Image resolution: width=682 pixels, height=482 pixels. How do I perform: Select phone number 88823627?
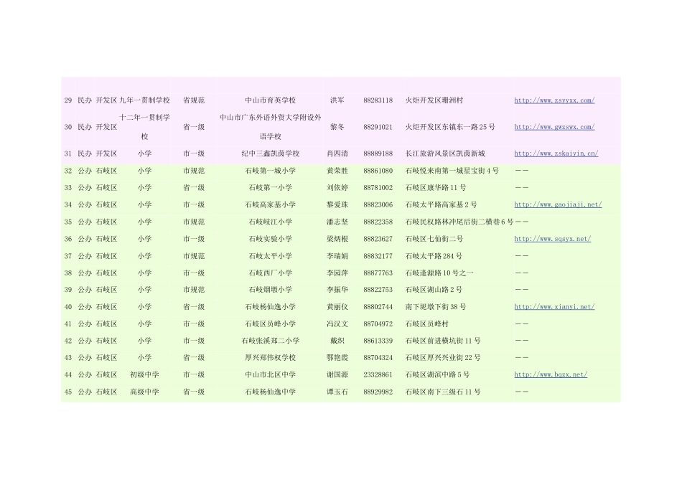click(x=378, y=239)
